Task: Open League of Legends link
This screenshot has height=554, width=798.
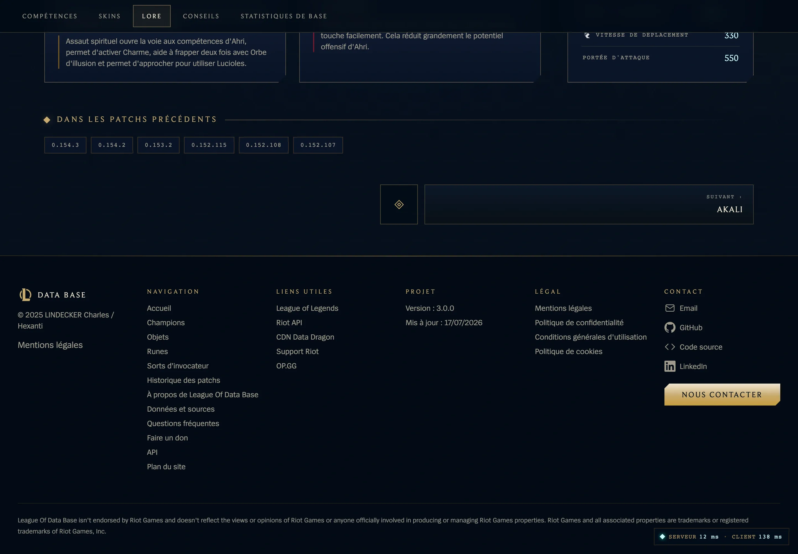Action: (x=307, y=308)
